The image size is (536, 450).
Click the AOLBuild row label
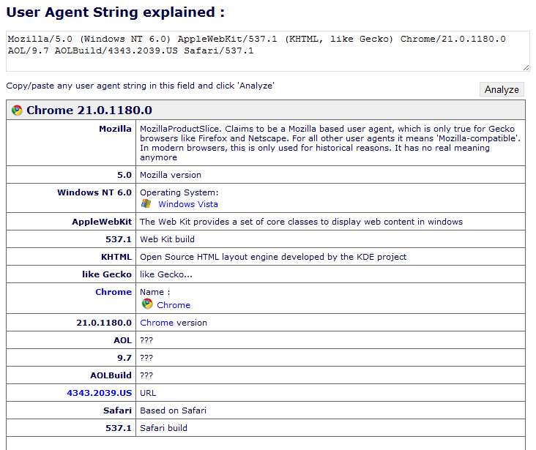pos(111,375)
